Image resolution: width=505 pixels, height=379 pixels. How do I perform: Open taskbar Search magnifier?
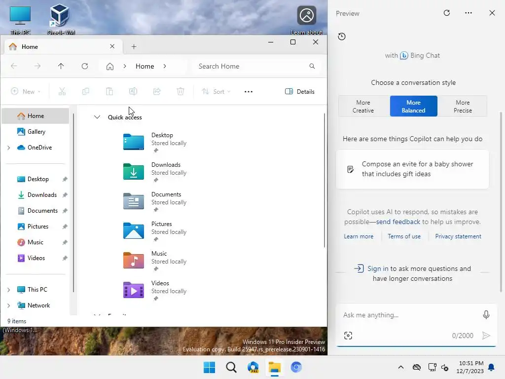tap(231, 367)
